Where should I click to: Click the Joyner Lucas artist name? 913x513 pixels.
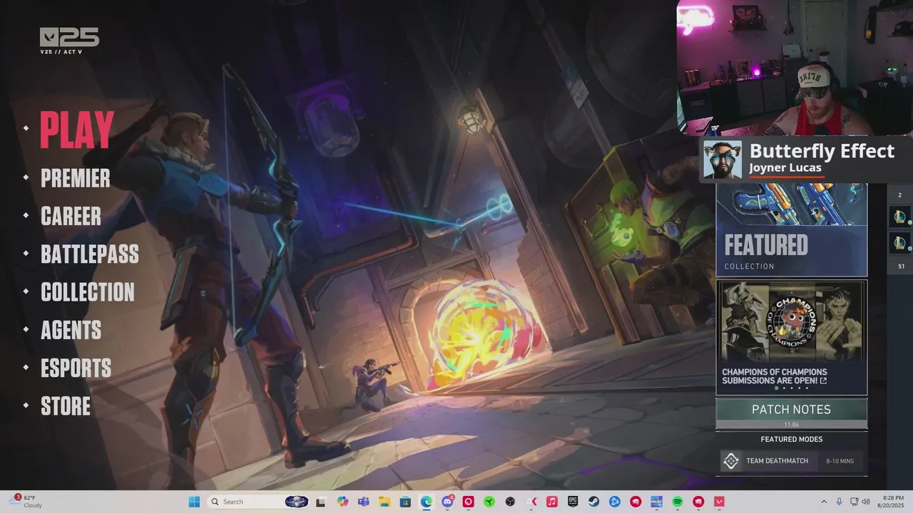[785, 168]
